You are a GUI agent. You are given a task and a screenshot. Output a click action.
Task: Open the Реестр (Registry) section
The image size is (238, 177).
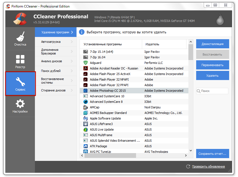(20, 61)
